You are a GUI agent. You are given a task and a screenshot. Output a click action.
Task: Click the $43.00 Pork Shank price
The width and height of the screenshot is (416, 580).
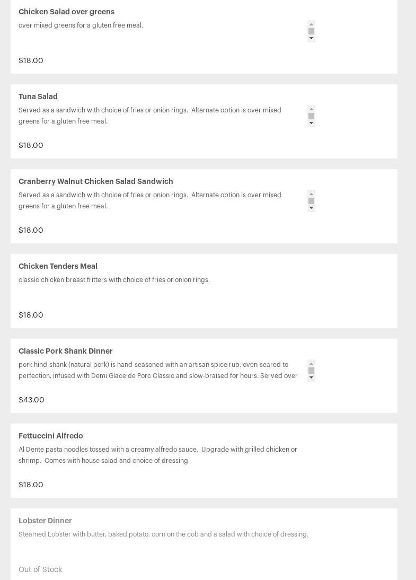click(31, 400)
